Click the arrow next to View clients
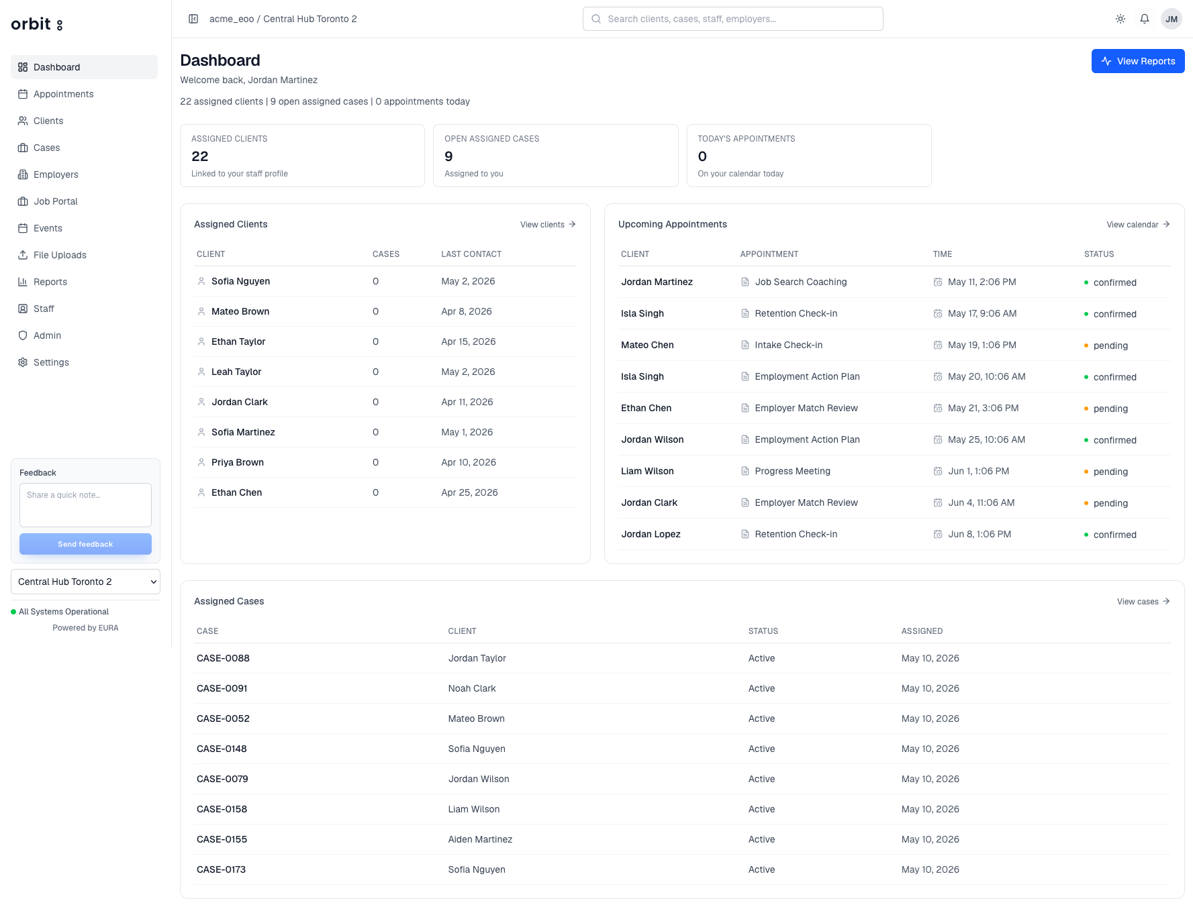Viewport: 1193px width, 915px height. pyautogui.click(x=572, y=224)
